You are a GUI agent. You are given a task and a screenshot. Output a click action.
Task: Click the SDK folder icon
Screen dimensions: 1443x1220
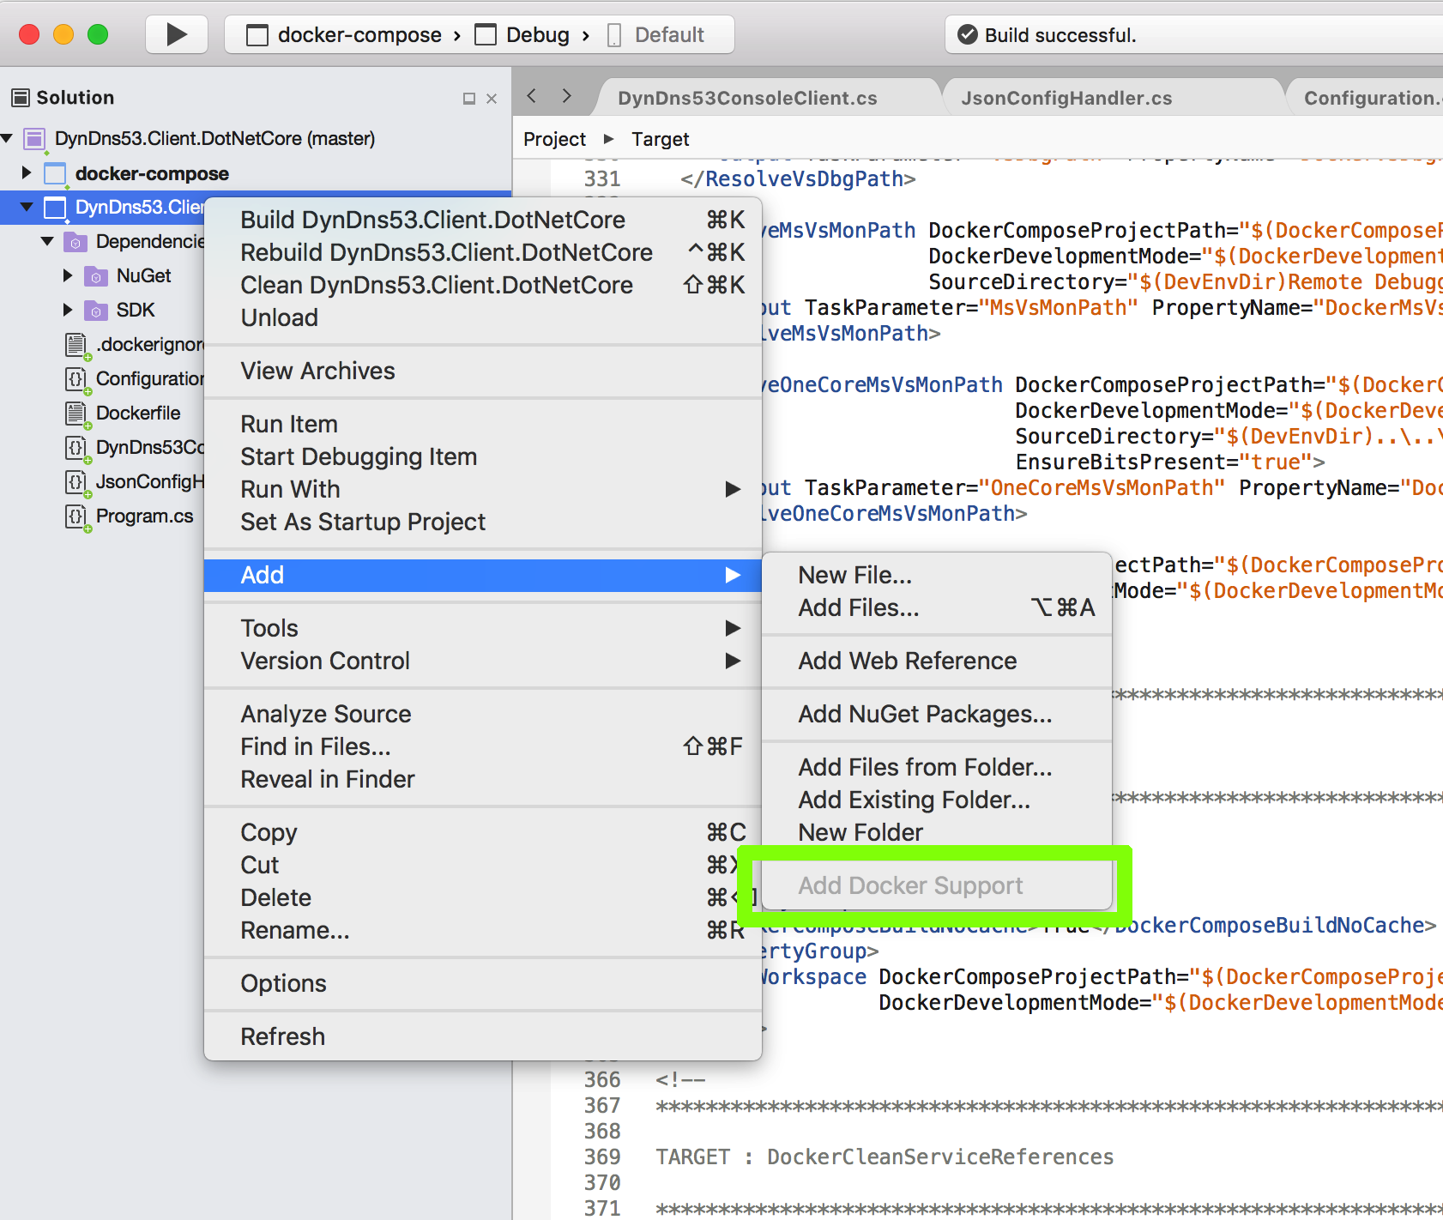pos(96,311)
